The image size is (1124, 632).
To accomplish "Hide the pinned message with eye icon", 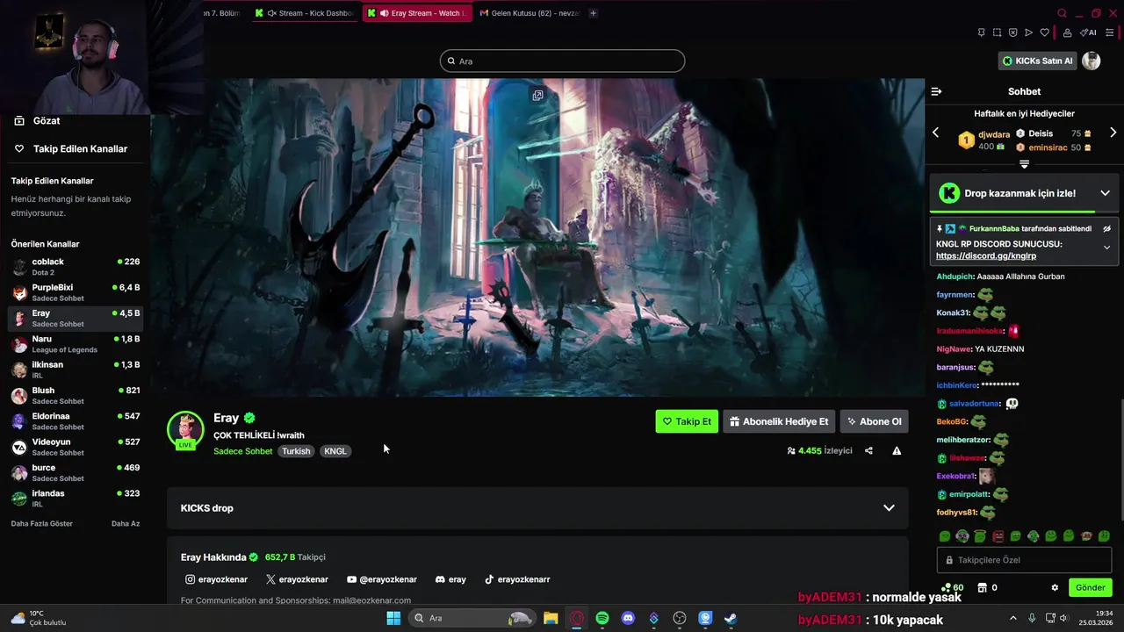I will (x=1106, y=228).
